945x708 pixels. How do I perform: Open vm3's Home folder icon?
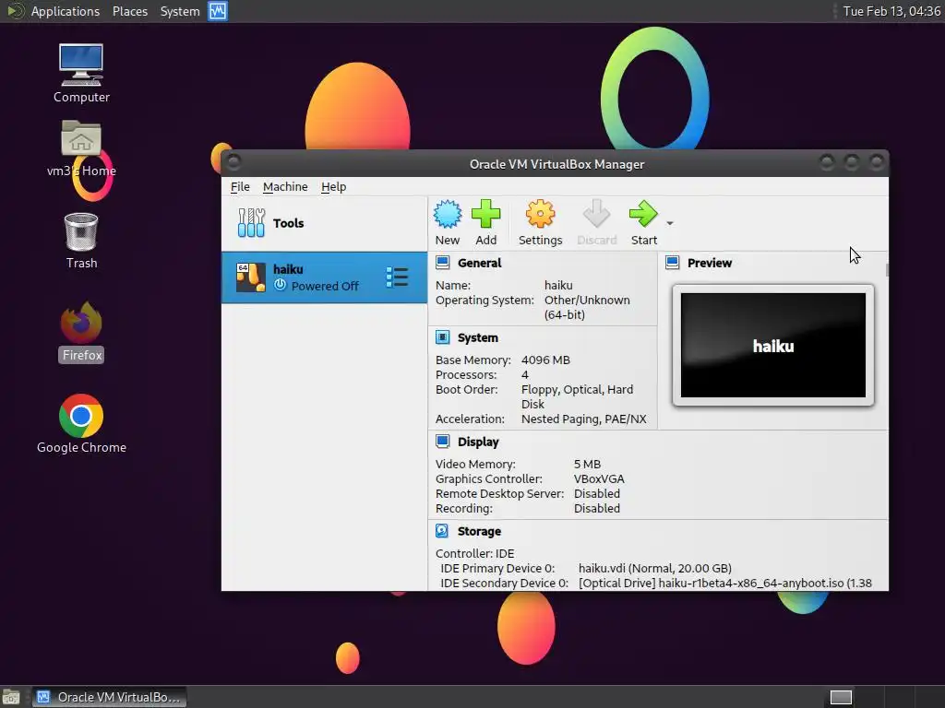coord(81,148)
